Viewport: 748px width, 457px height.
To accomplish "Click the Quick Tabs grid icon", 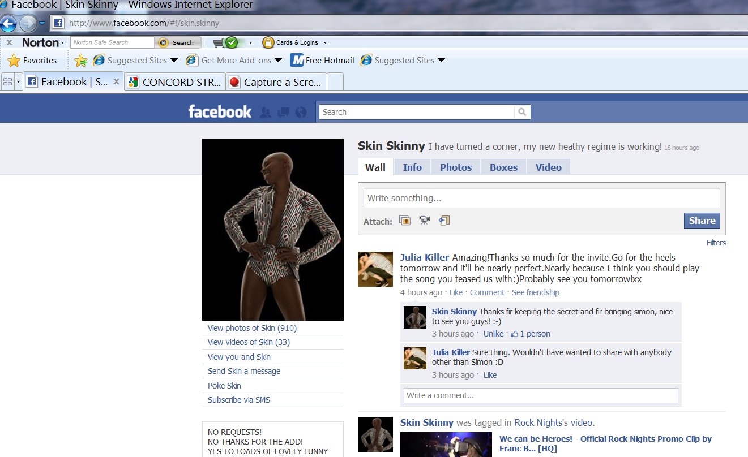I will (x=7, y=82).
